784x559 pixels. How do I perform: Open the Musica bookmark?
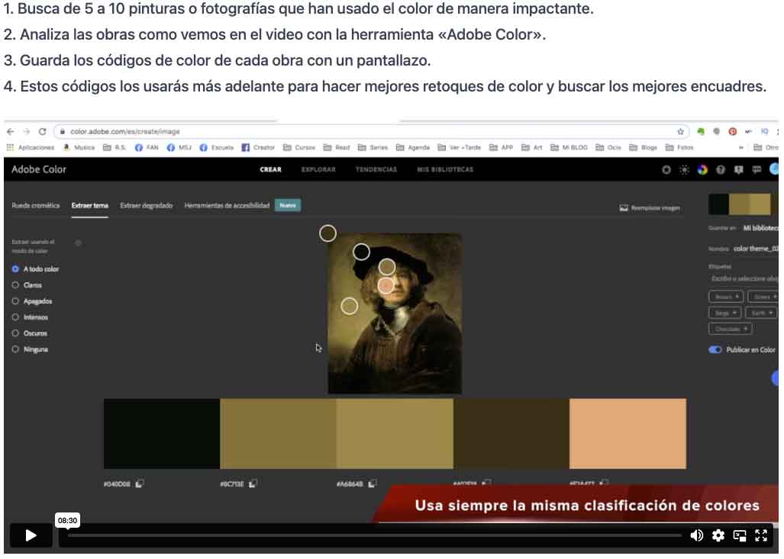[79, 147]
